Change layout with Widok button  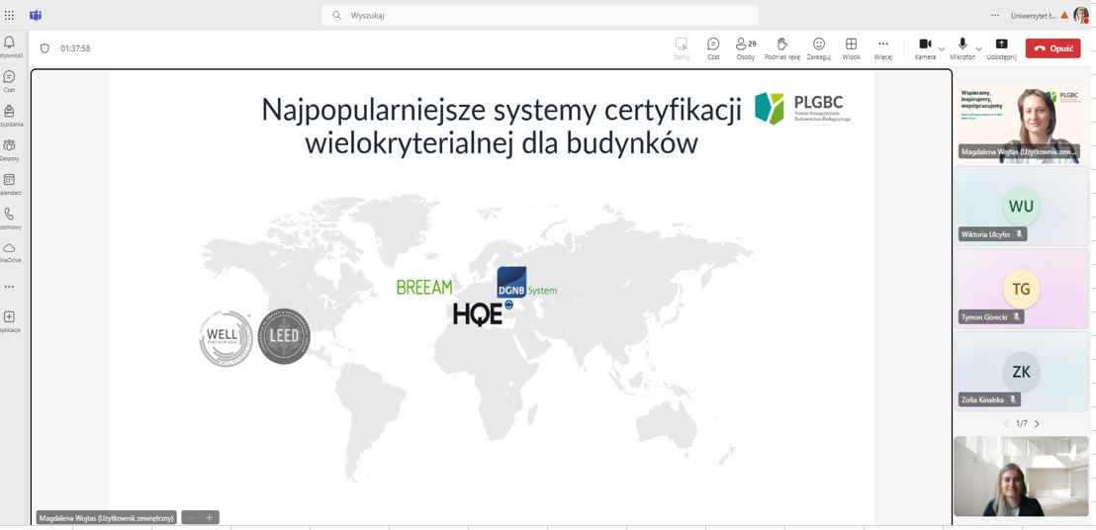(x=851, y=48)
